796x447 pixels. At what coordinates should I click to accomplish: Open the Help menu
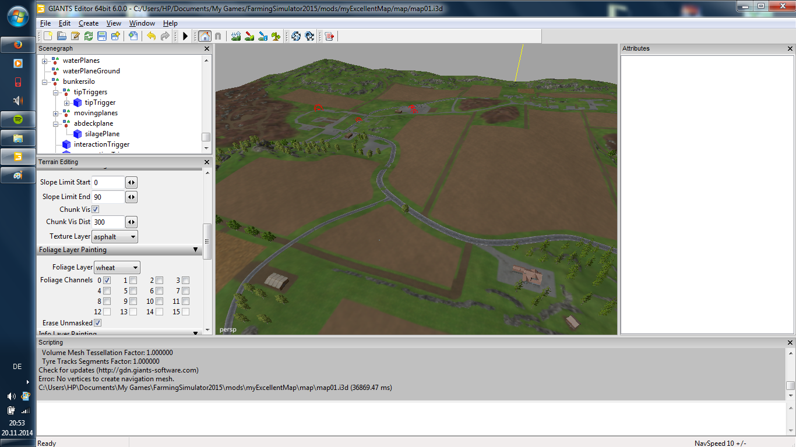coord(170,23)
